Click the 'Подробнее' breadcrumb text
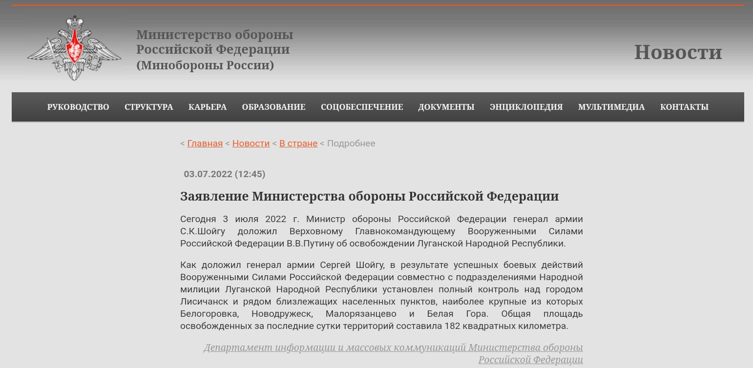Viewport: 753px width, 368px height. [x=351, y=143]
